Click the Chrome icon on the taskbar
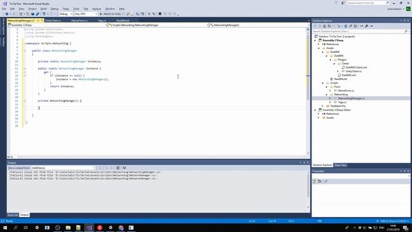Screen dimensions: 412x232 (x=121, y=227)
